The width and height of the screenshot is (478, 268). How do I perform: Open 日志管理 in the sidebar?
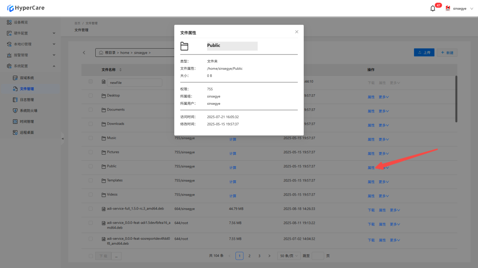[x=27, y=100]
